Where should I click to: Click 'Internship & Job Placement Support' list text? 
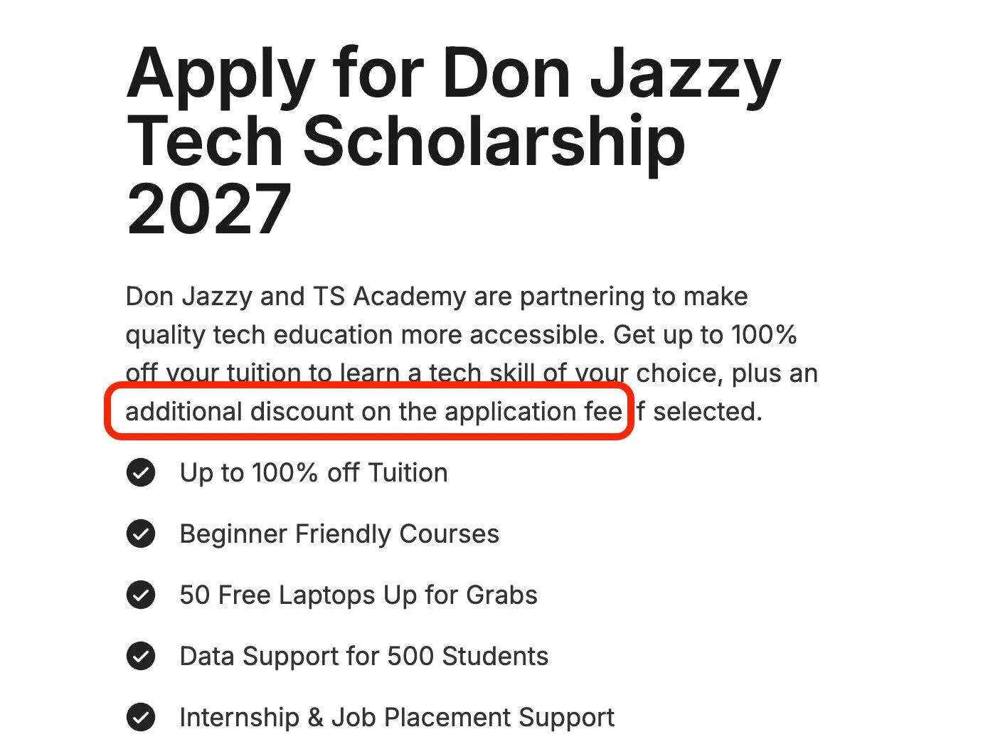pyautogui.click(x=397, y=717)
